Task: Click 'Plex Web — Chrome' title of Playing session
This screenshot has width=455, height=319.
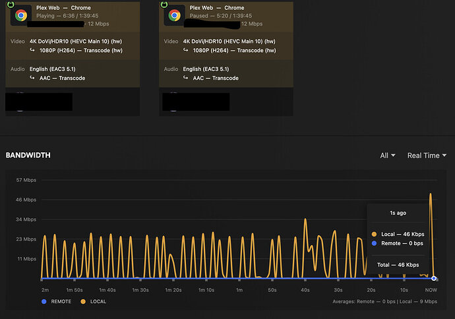Action: [x=63, y=8]
